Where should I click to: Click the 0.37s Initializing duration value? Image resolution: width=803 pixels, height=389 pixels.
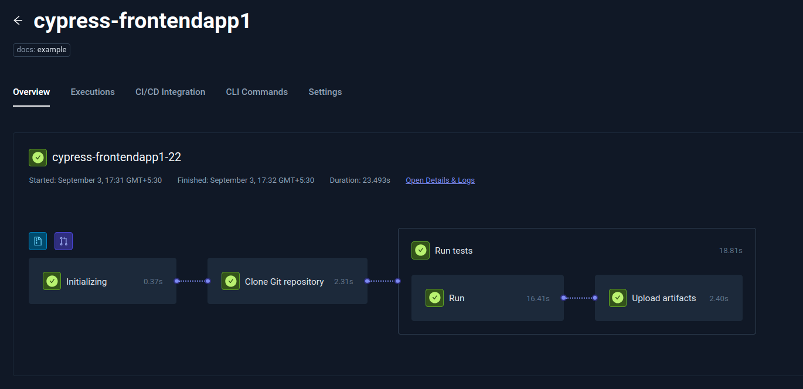[153, 282]
